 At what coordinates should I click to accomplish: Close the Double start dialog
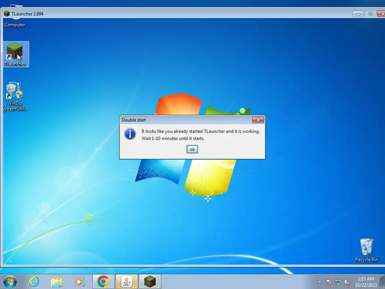pyautogui.click(x=258, y=120)
